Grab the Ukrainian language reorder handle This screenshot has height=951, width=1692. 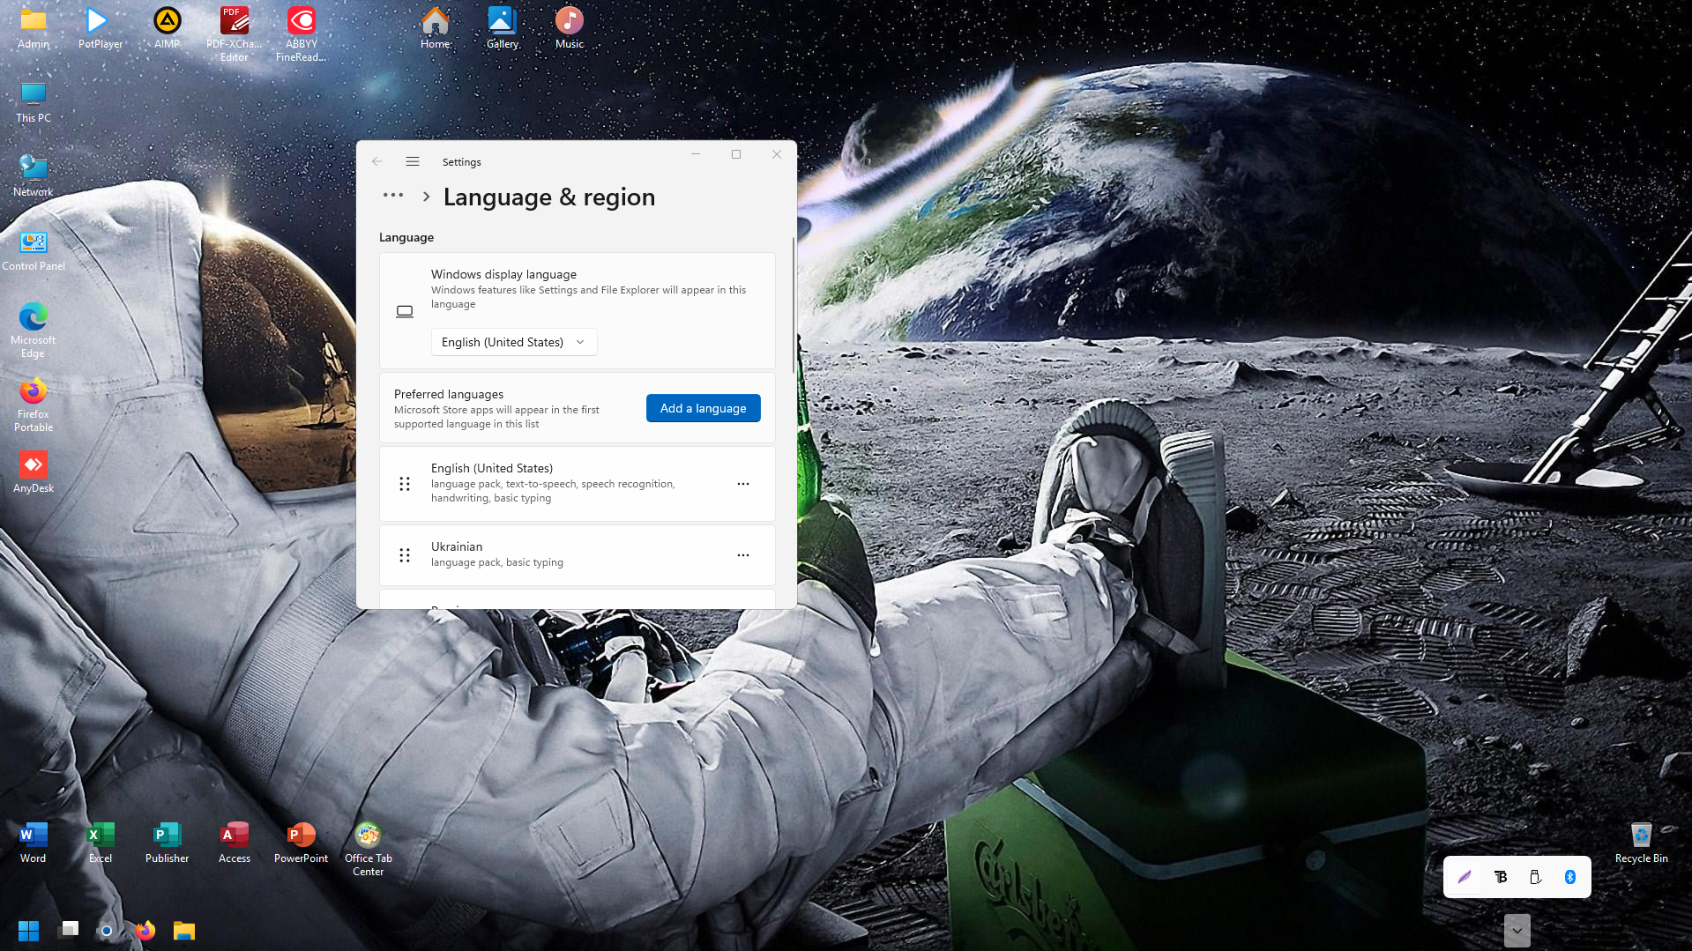(405, 555)
